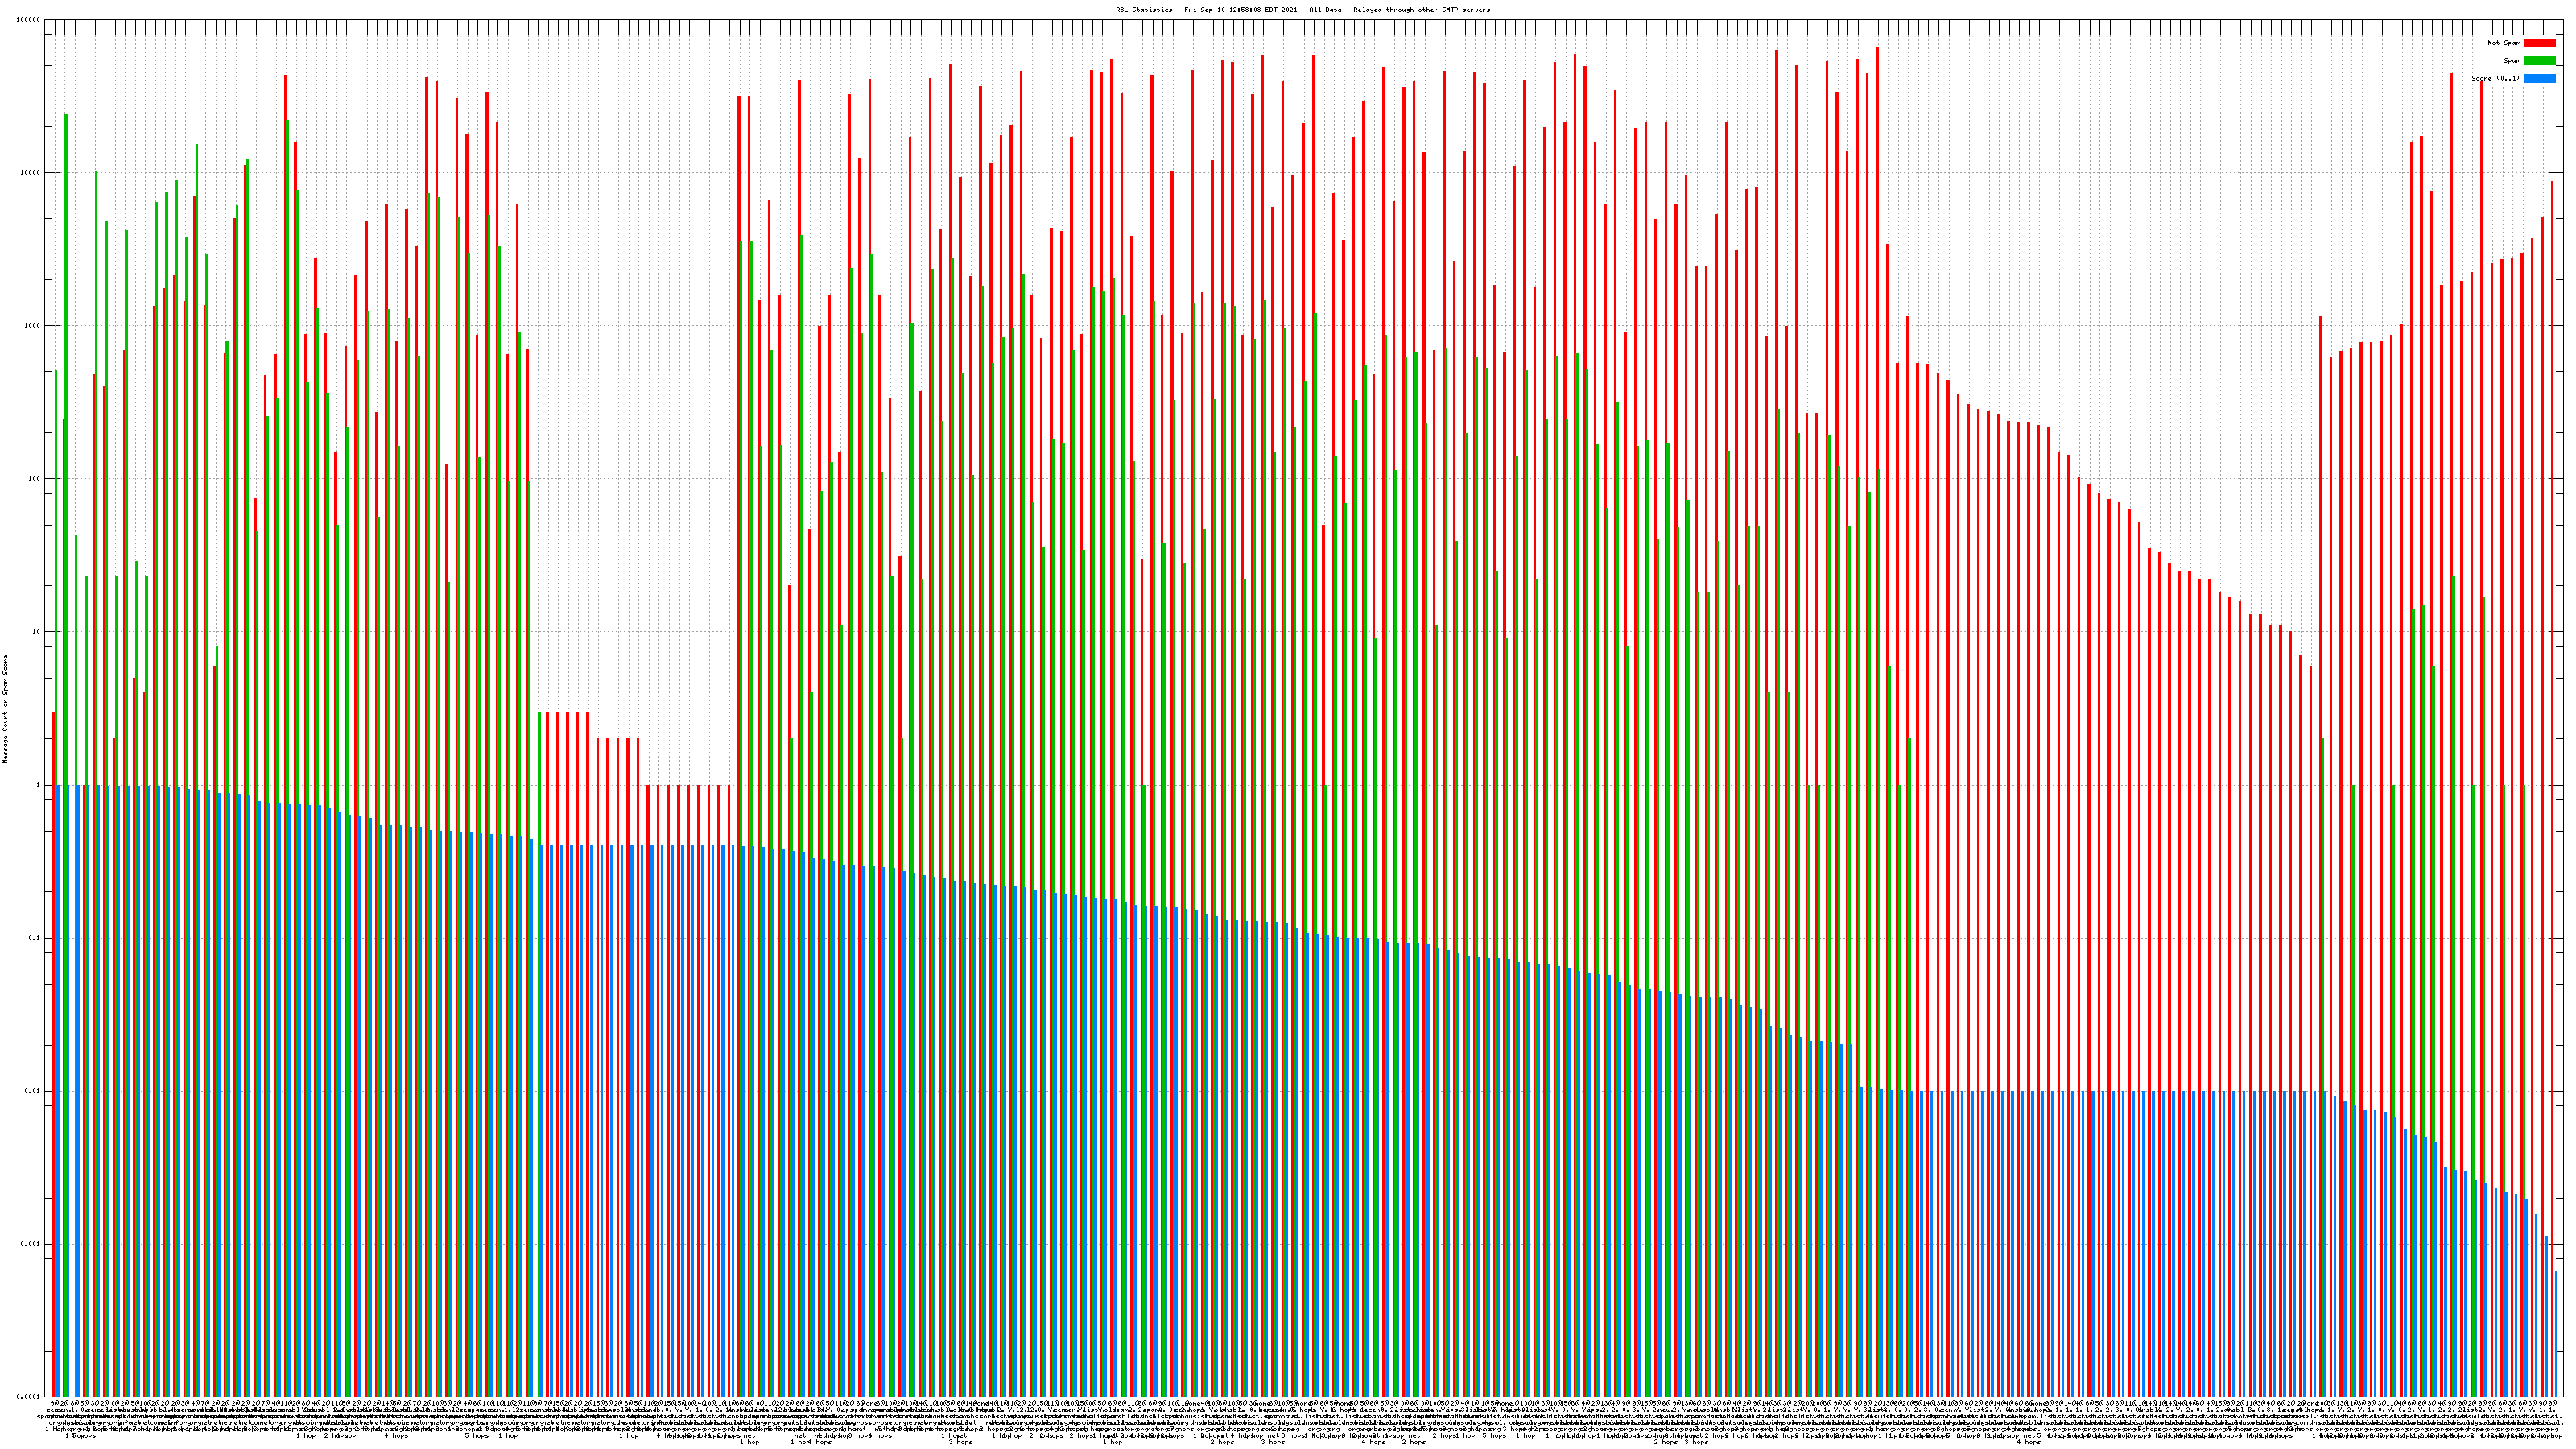The image size is (2576, 1449).
Task: Click the 10000 y-axis tick label
Action: pos(31,173)
